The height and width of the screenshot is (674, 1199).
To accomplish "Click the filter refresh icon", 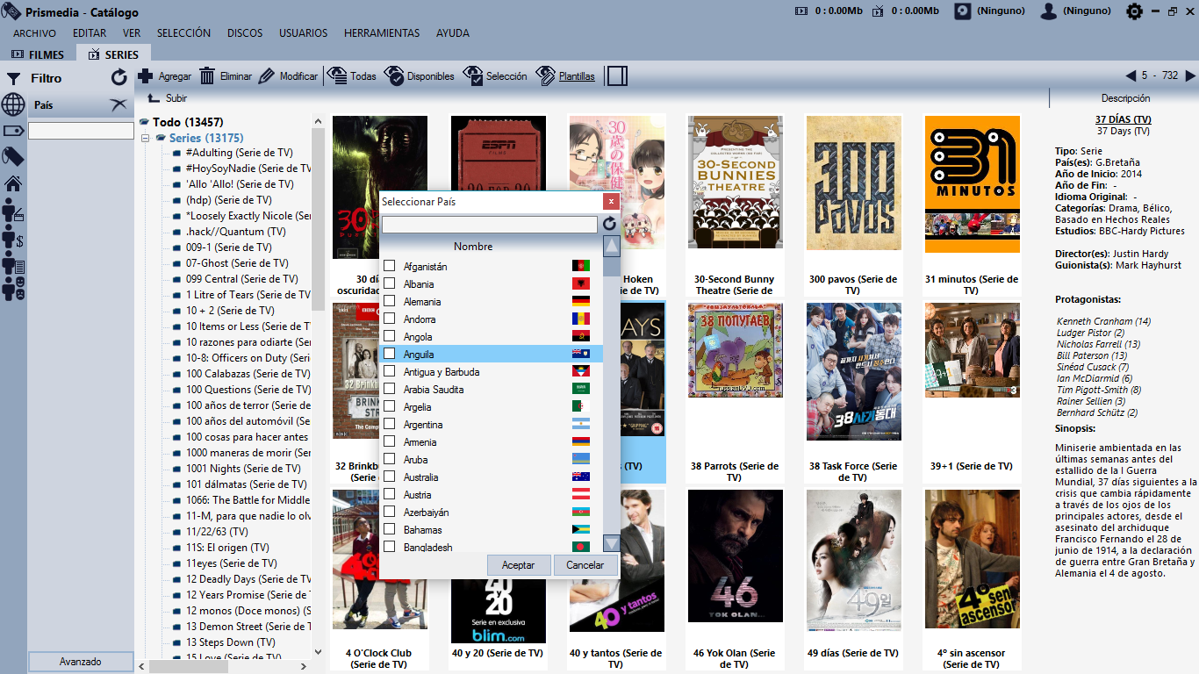I will pos(119,78).
